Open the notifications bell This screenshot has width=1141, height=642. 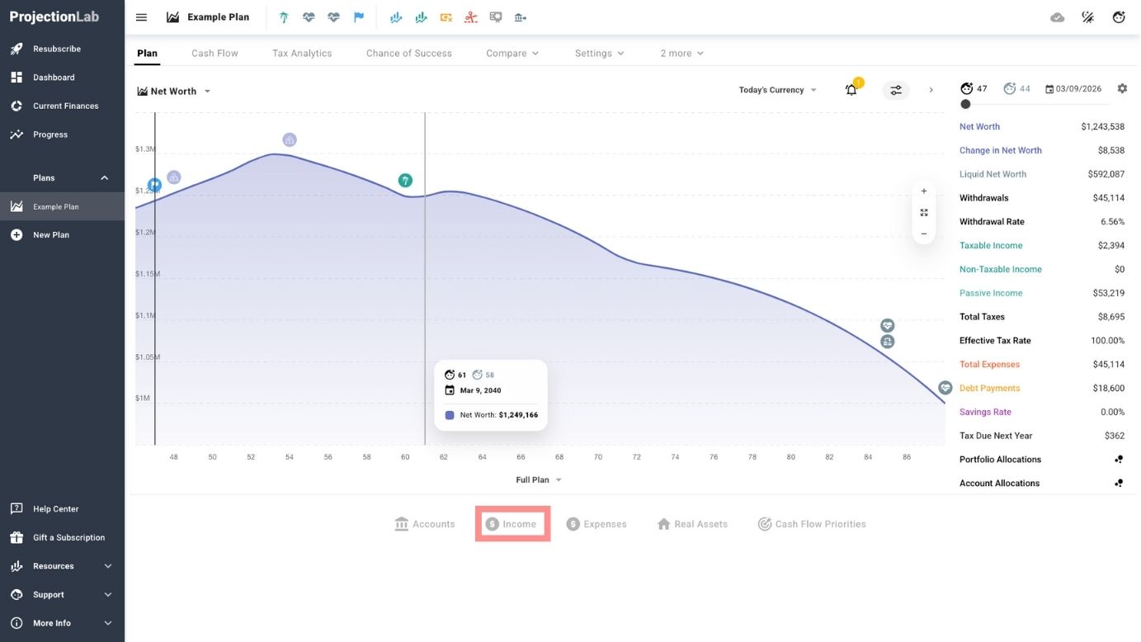click(851, 90)
